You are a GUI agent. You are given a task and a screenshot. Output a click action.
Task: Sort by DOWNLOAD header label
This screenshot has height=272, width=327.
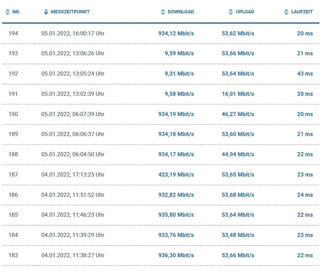pyautogui.click(x=181, y=12)
